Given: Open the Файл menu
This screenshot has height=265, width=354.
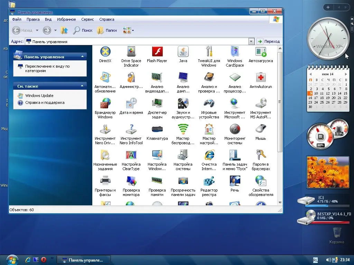Looking at the screenshot, I should pos(17,19).
